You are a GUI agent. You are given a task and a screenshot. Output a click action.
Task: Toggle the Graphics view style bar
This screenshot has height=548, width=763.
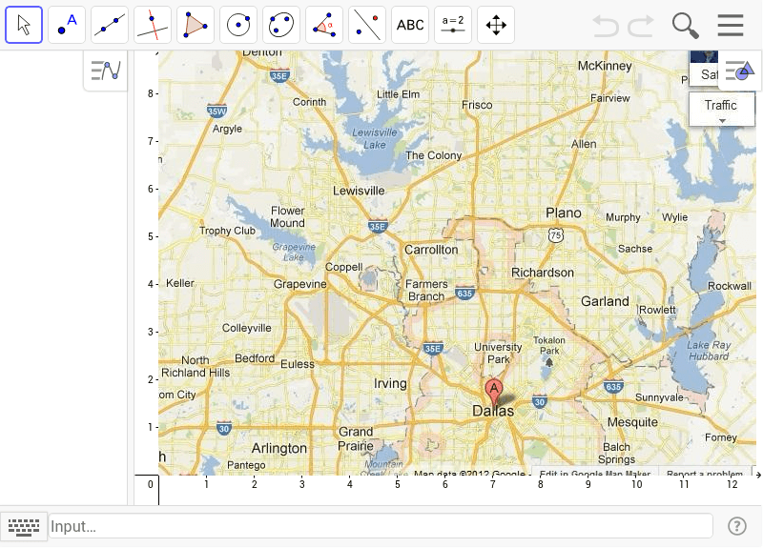pos(739,71)
